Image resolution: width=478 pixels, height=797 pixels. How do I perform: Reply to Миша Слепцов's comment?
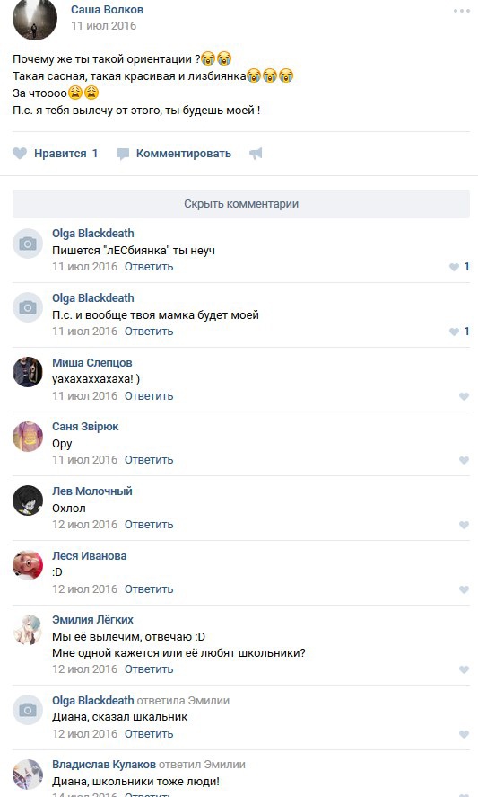pyautogui.click(x=149, y=396)
